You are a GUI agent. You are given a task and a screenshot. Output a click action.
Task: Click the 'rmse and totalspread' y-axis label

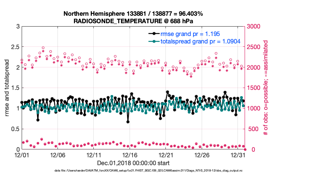tap(8, 88)
